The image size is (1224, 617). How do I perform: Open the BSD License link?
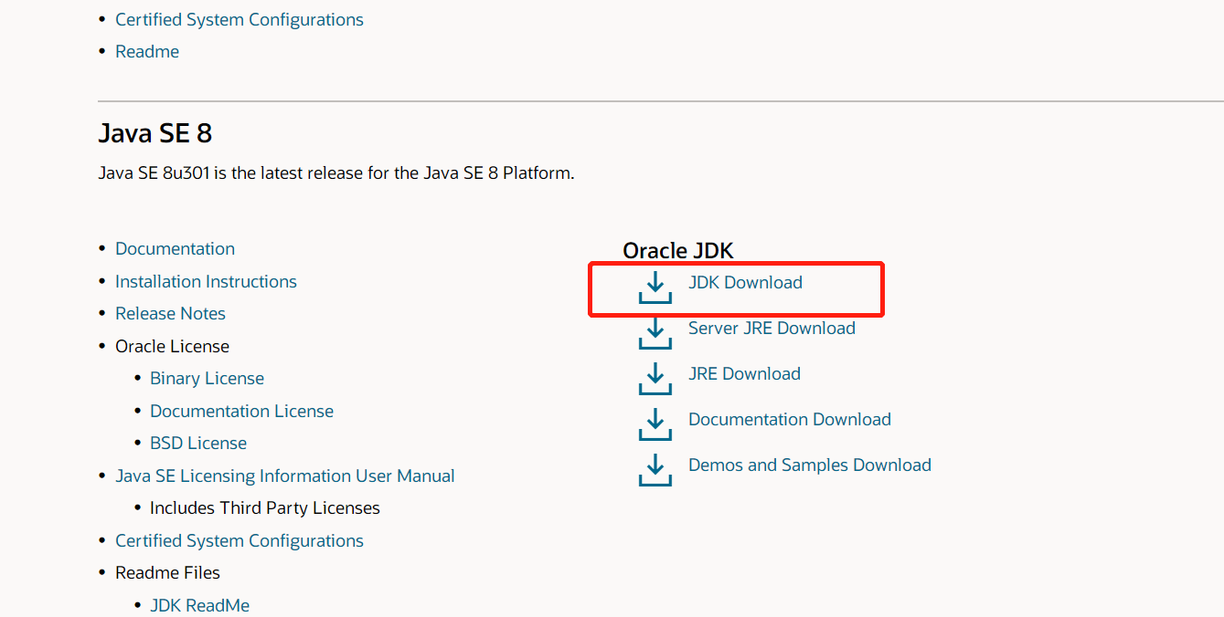[198, 443]
